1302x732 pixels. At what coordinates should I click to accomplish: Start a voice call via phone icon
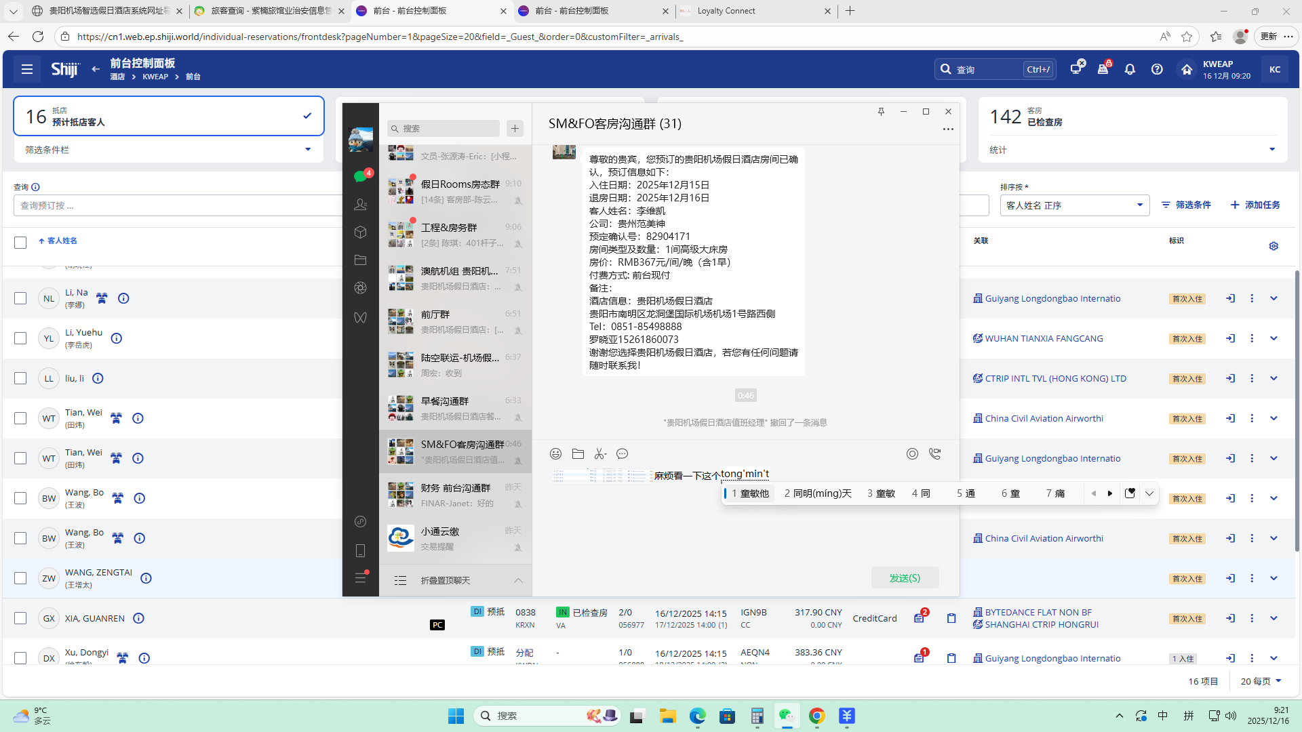tap(935, 454)
